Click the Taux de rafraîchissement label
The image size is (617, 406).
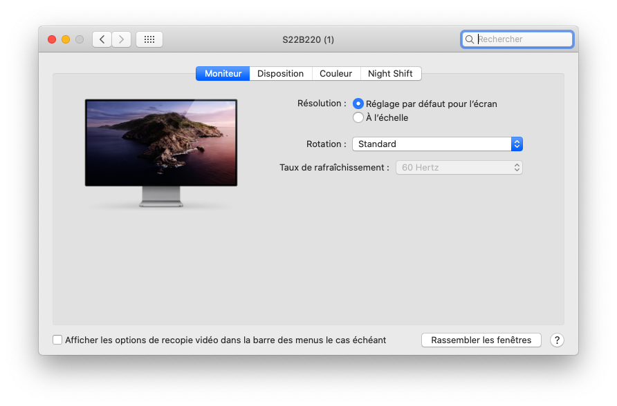334,168
